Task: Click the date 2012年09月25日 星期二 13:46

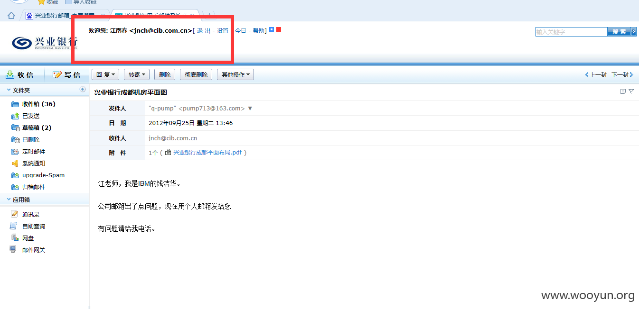Action: pos(191,123)
